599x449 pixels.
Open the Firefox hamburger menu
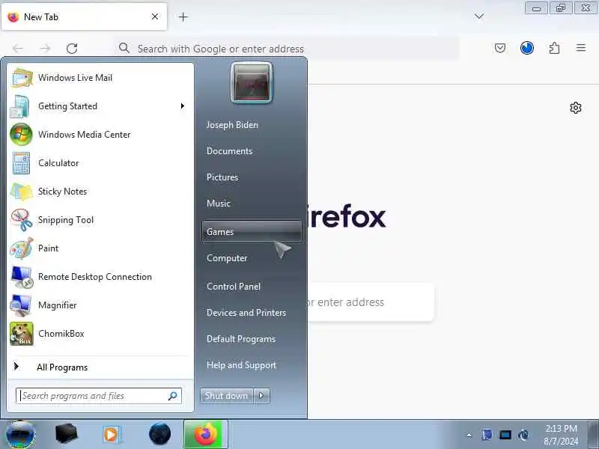pyautogui.click(x=581, y=48)
